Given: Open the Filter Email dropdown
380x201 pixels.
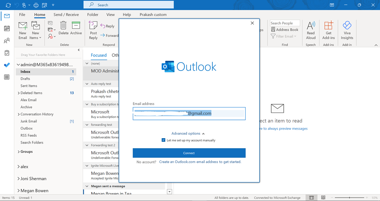Looking at the screenshot, I should (x=284, y=36).
